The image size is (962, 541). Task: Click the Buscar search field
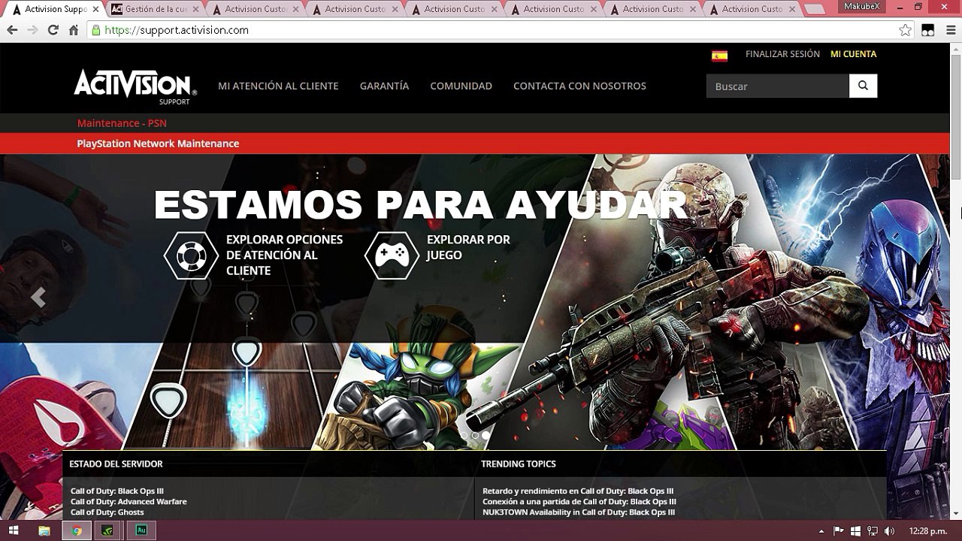(x=778, y=86)
